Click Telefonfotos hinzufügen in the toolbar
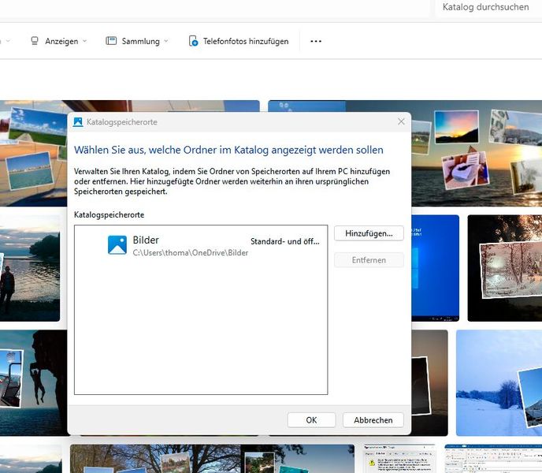Screen dimensions: 542x473 (x=238, y=41)
